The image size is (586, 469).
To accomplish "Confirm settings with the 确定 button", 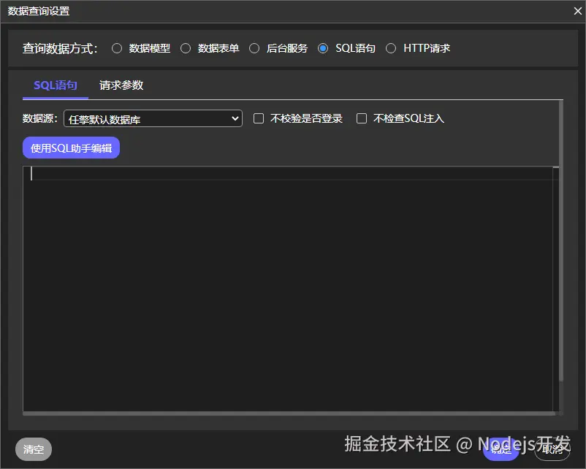I will click(x=501, y=449).
